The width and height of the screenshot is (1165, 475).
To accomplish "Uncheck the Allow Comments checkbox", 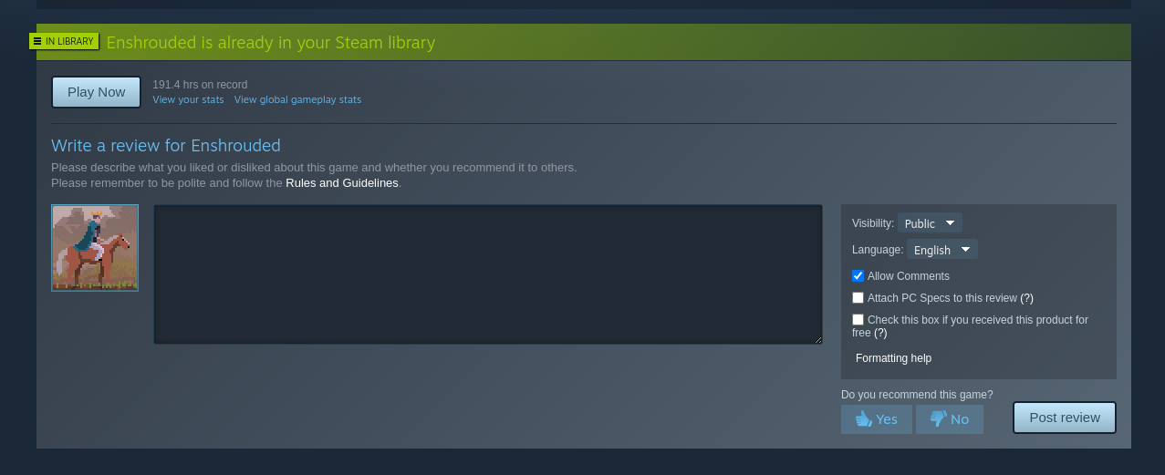I will point(858,275).
